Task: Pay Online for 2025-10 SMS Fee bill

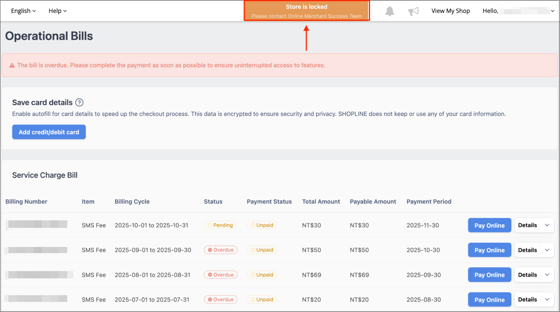Action: tap(489, 225)
